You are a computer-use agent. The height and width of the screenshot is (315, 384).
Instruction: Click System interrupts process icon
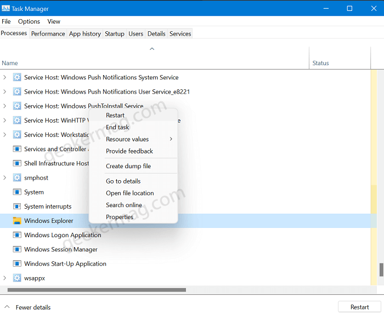(x=17, y=207)
